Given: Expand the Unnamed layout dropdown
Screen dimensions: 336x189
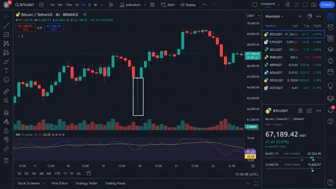Looking at the screenshot, I should 279,5.
